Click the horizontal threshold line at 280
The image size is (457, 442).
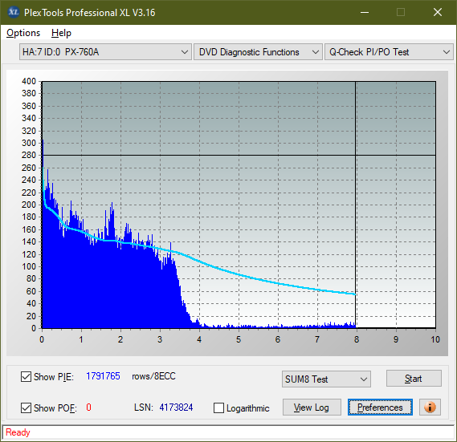[x=239, y=155]
